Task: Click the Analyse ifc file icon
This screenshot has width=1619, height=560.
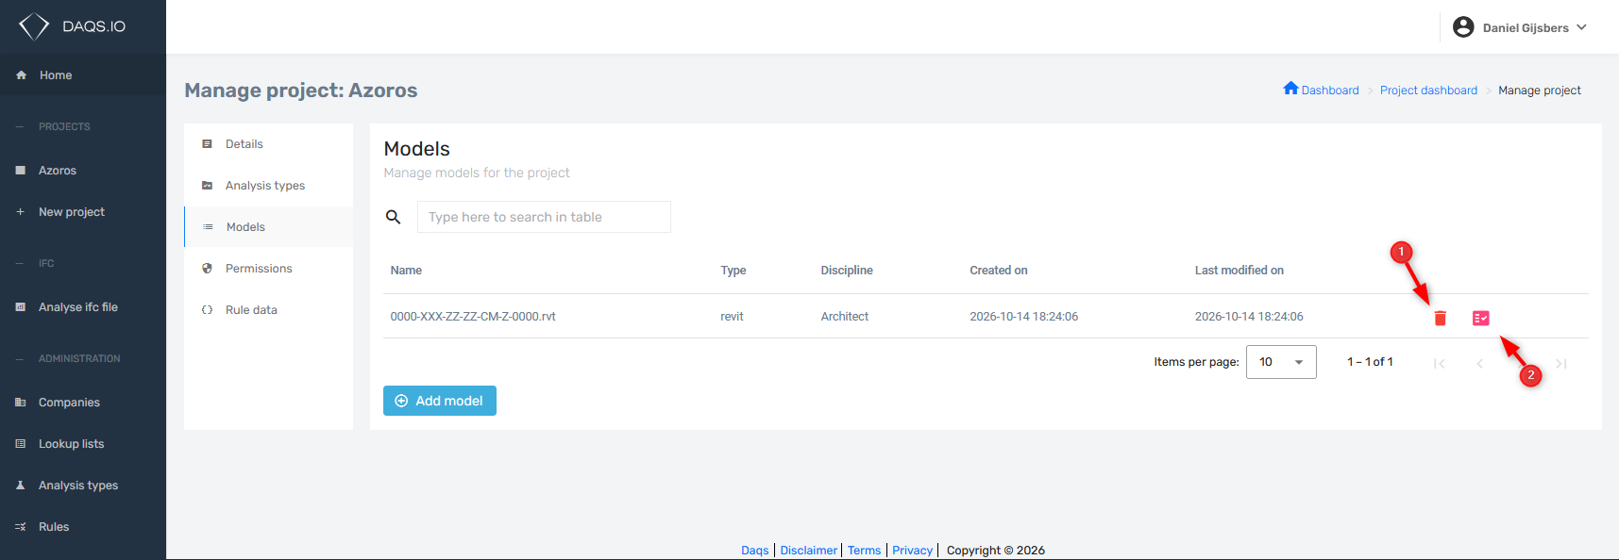Action: pyautogui.click(x=21, y=307)
